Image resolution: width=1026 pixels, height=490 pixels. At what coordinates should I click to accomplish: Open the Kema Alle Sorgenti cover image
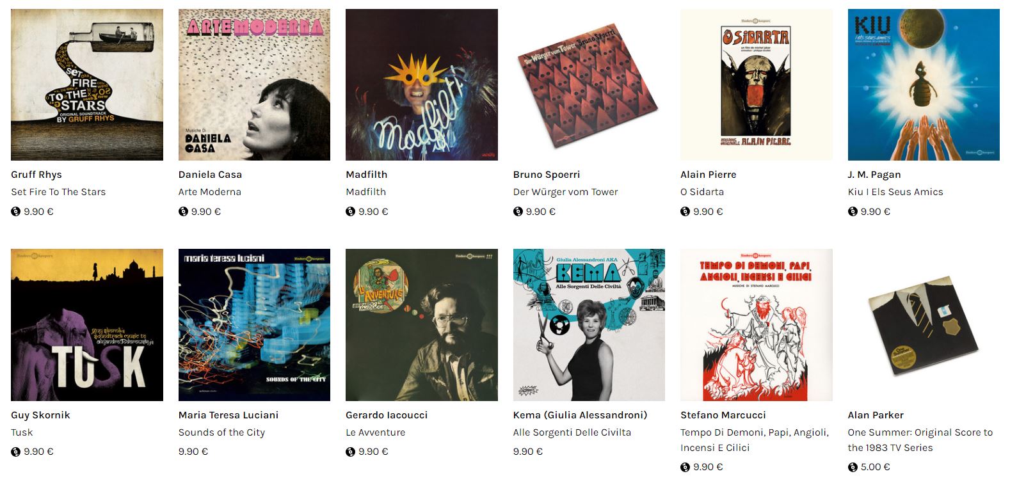(x=589, y=325)
